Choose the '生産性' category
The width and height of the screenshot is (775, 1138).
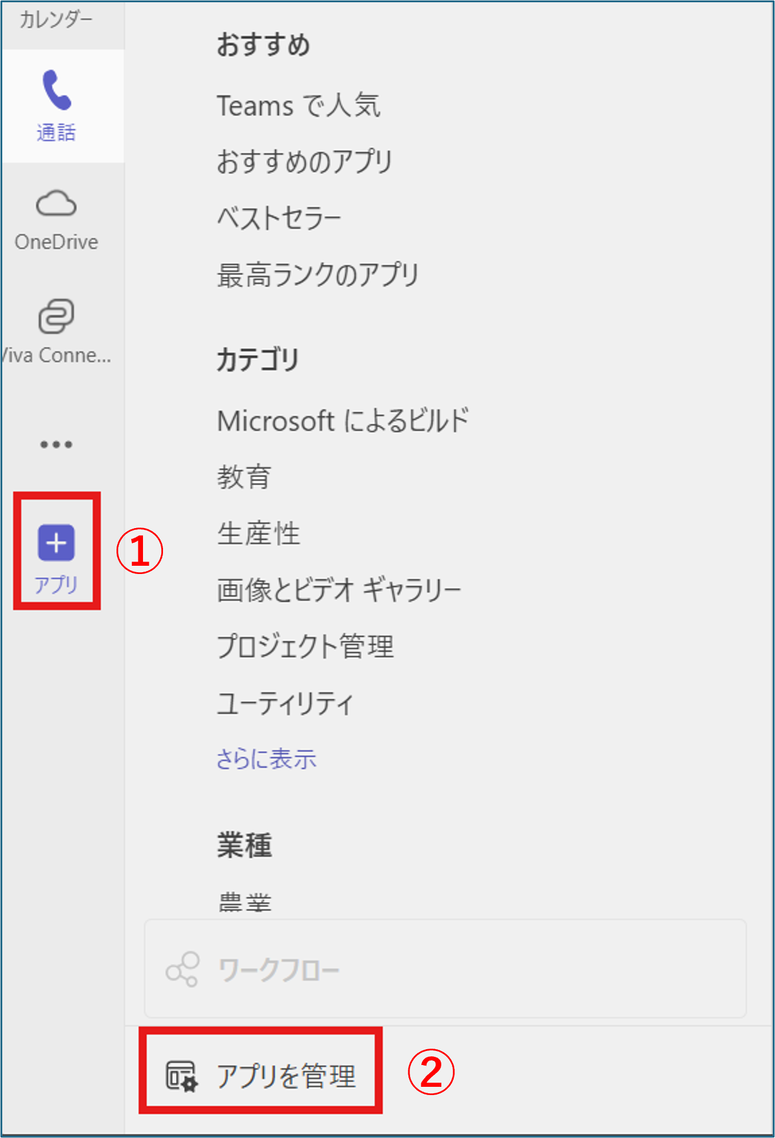(258, 533)
